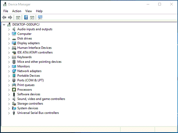Viewport: 178px width, 133px height.
Task: Select the Keyboards label
Action: (25, 57)
